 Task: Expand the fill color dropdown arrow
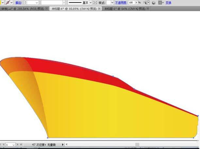pos(3,2)
